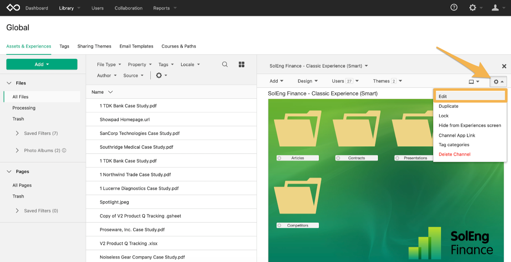This screenshot has width=511, height=262.
Task: Expand Saved Filters (7)
Action: (x=17, y=133)
